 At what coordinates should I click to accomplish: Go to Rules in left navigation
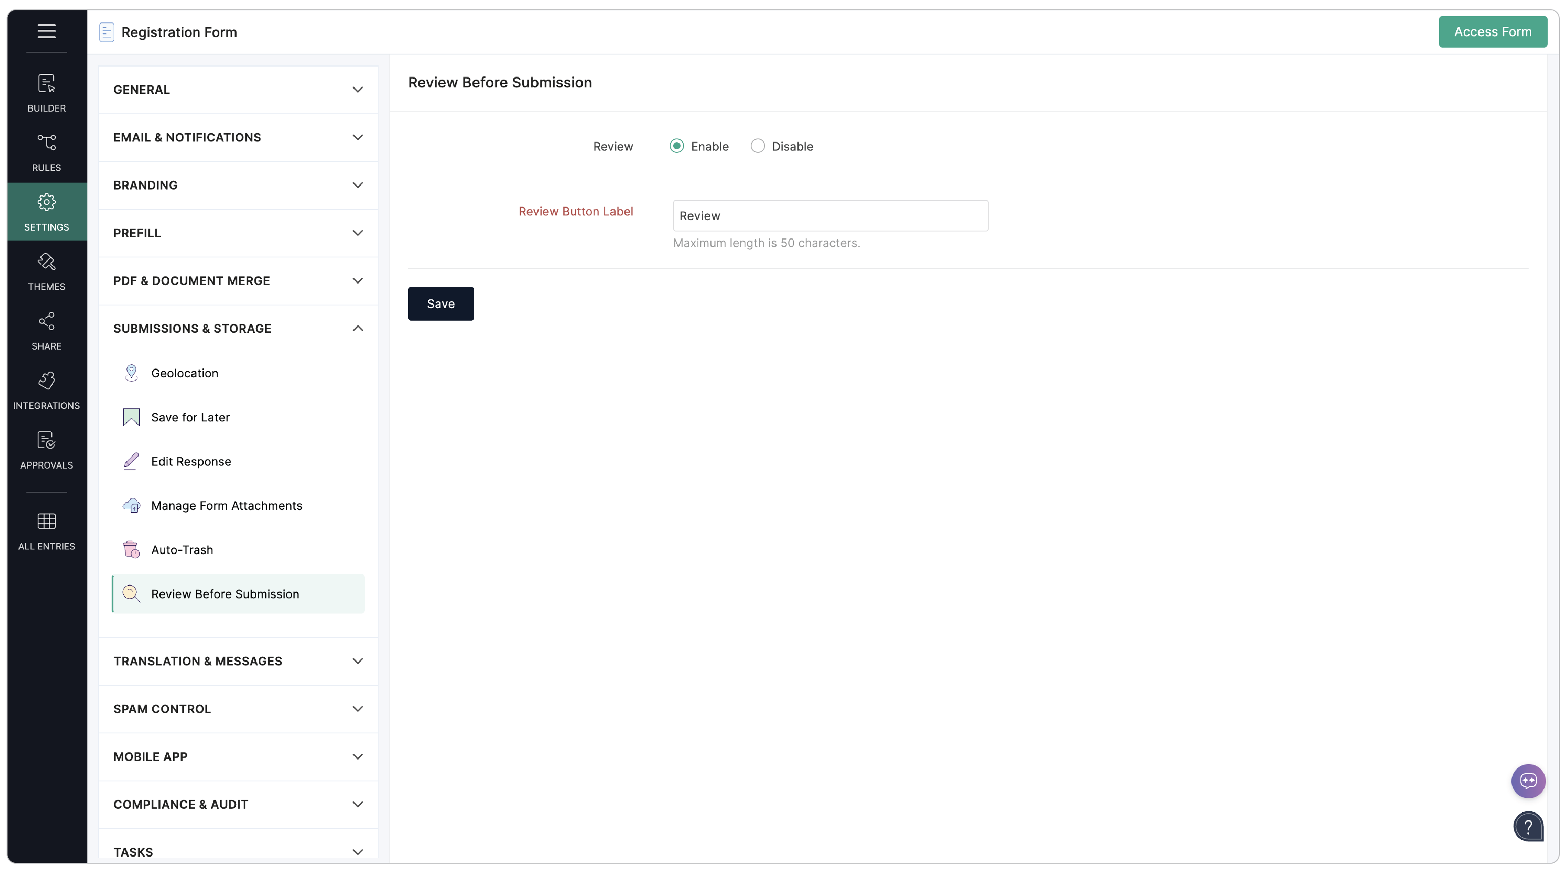point(46,152)
